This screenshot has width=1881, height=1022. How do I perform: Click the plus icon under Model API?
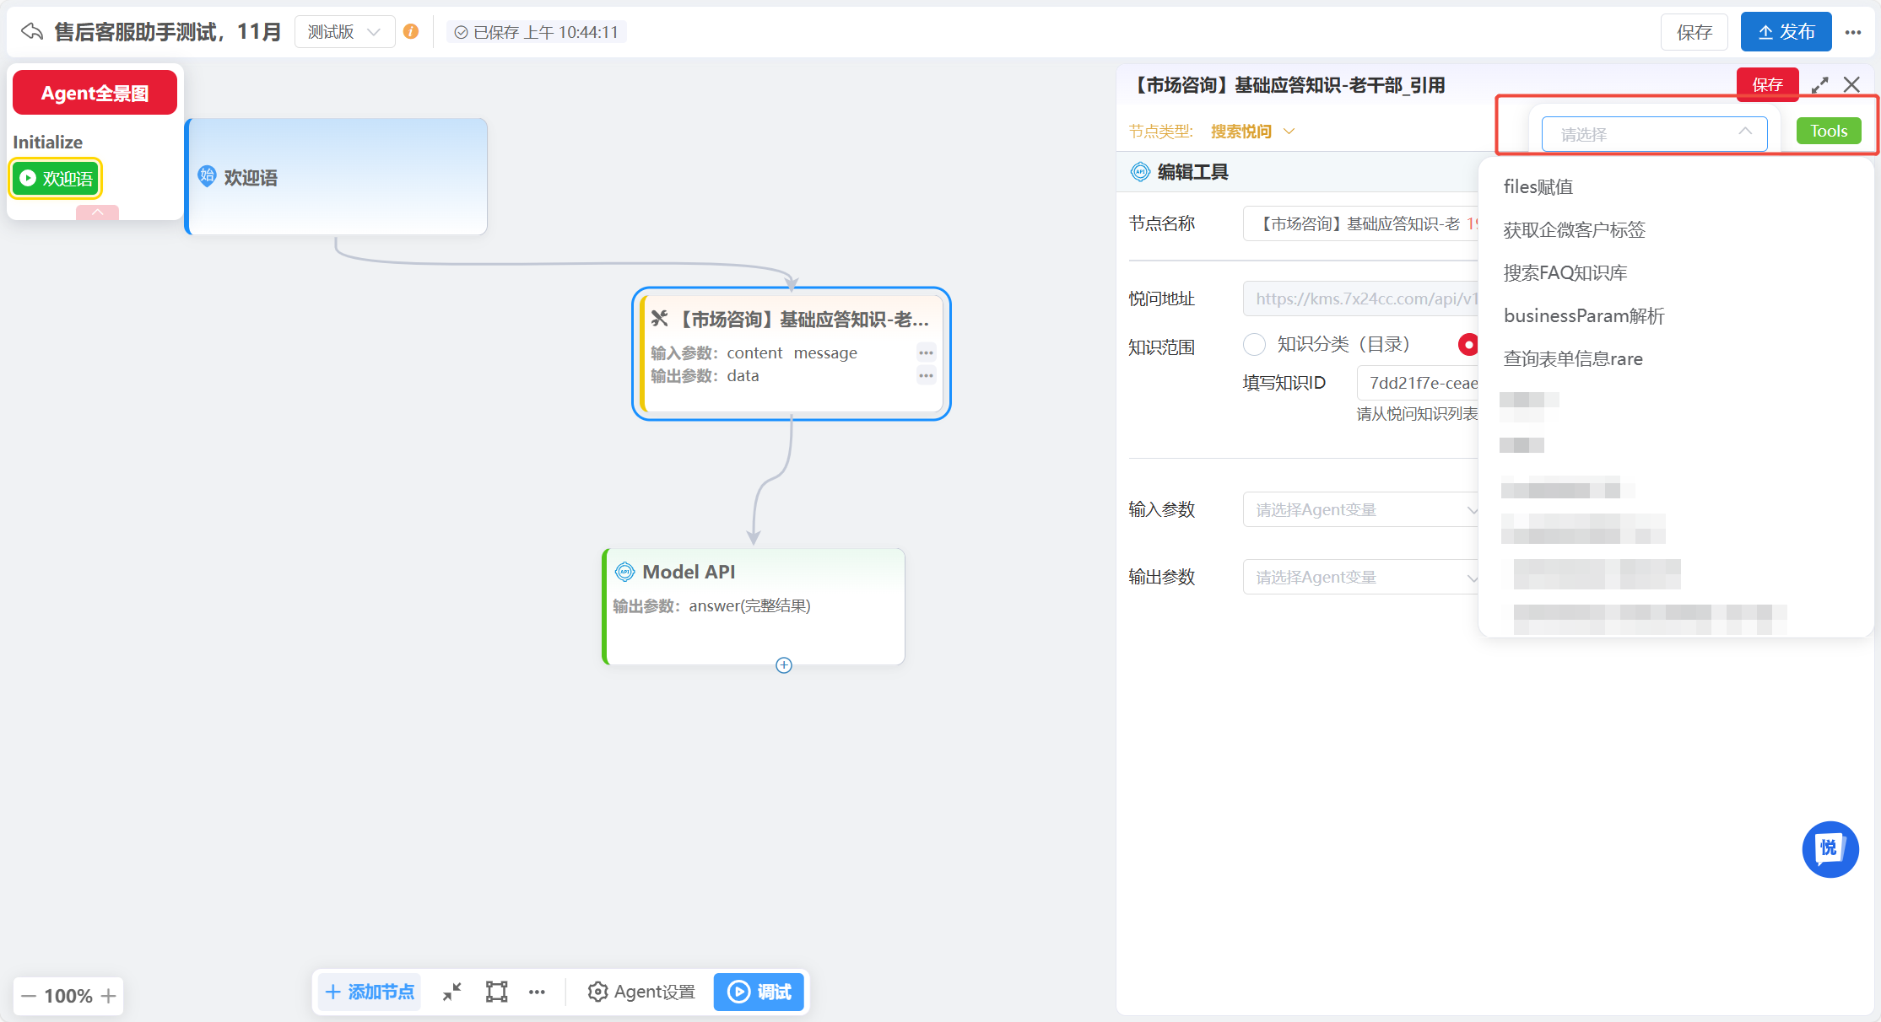784,665
